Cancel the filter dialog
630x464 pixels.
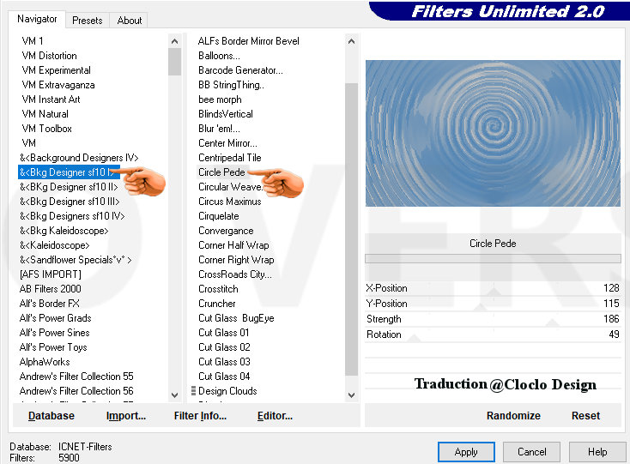pos(531,452)
